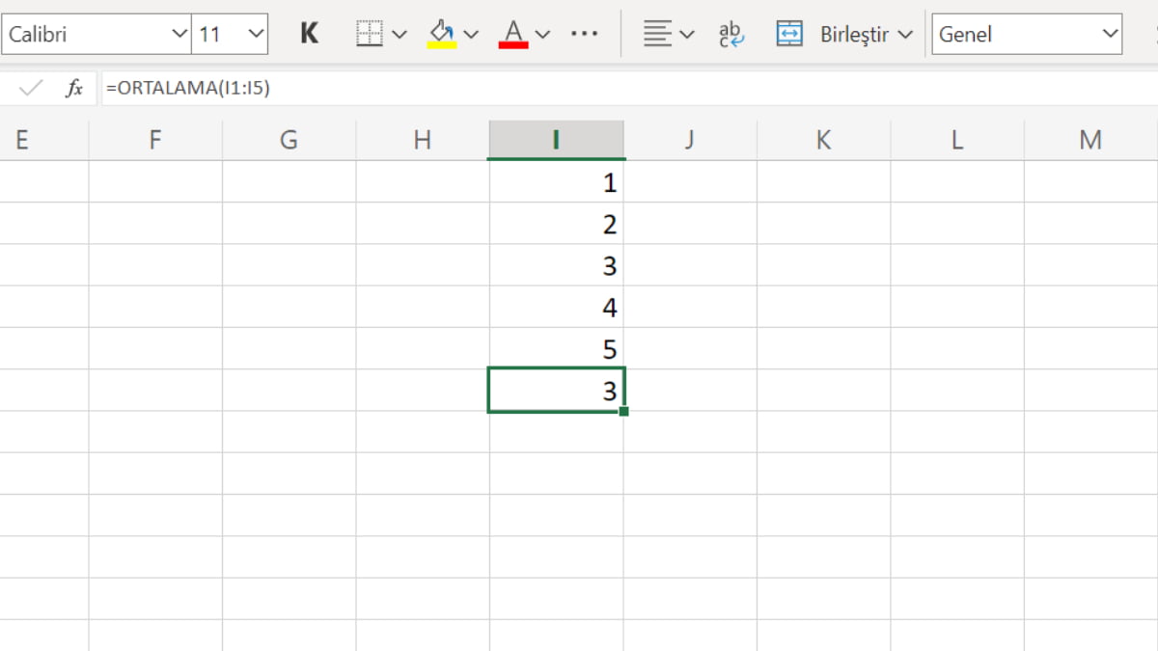The height and width of the screenshot is (651, 1158).
Task: Toggle bold formatting with K button
Action: 309,34
